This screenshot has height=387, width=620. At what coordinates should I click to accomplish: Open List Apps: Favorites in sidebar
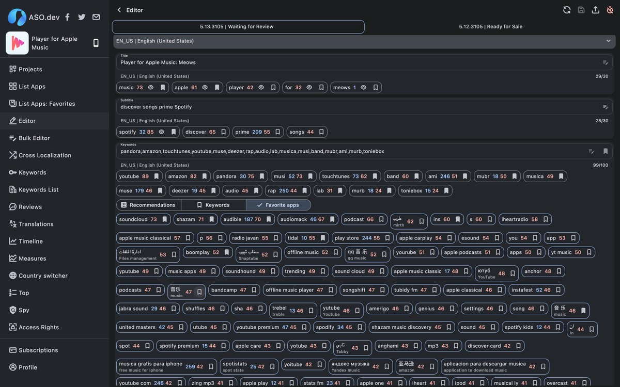click(54, 104)
